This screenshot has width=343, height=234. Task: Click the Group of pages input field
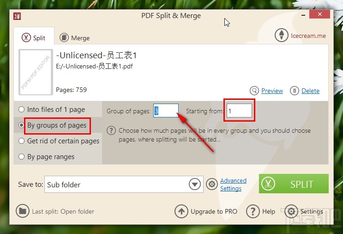tap(166, 111)
